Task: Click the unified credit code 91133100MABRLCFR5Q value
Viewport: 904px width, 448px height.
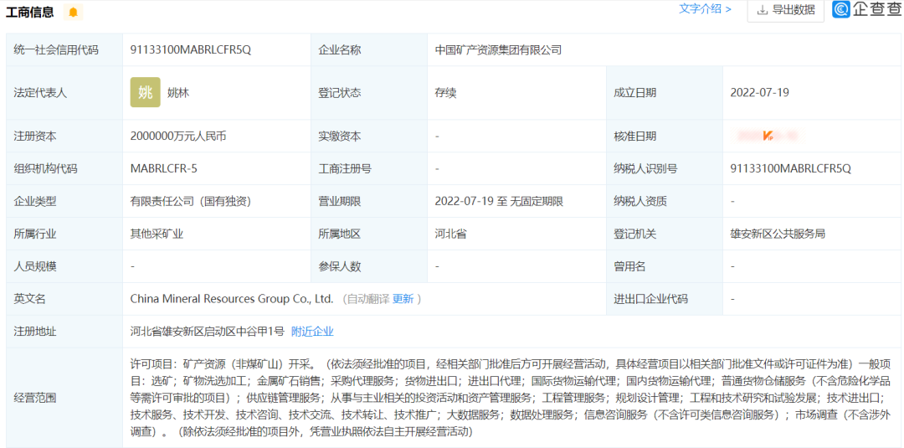Action: [190, 50]
